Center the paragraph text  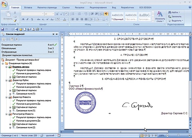point(77,20)
